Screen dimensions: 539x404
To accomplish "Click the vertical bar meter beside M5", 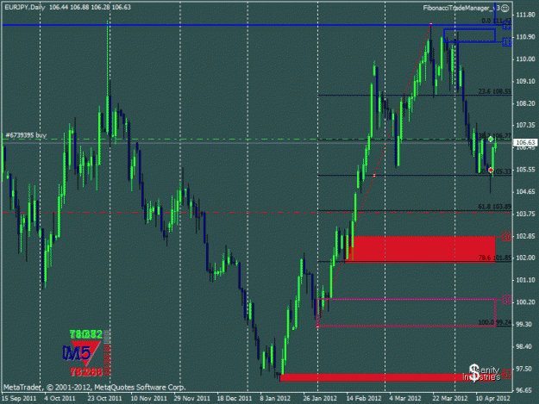I will (x=107, y=353).
